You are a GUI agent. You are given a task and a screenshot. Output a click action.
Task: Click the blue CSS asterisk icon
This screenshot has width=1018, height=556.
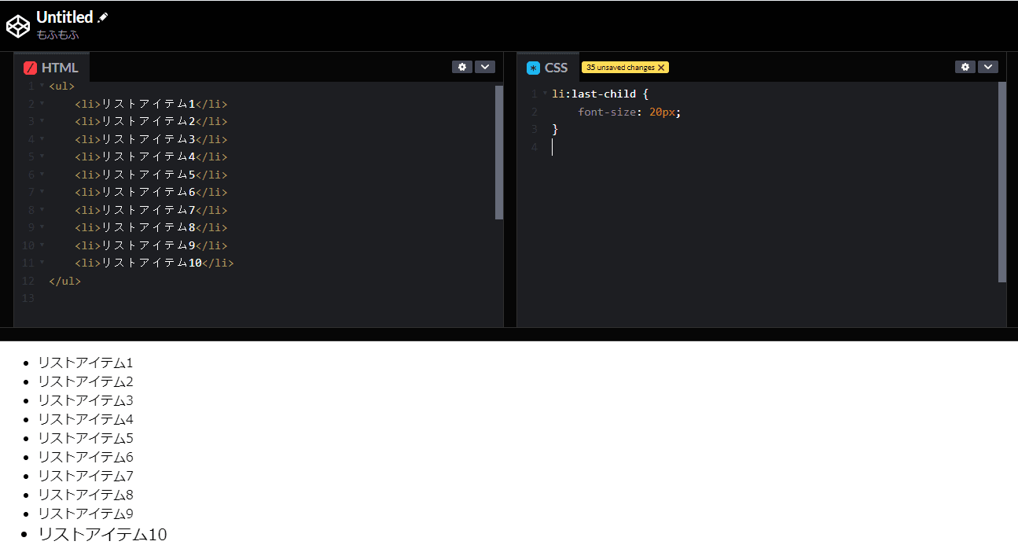(x=534, y=68)
